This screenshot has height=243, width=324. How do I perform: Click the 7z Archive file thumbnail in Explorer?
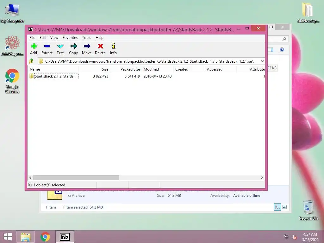tap(55, 195)
